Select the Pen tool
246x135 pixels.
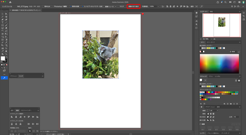(2, 19)
